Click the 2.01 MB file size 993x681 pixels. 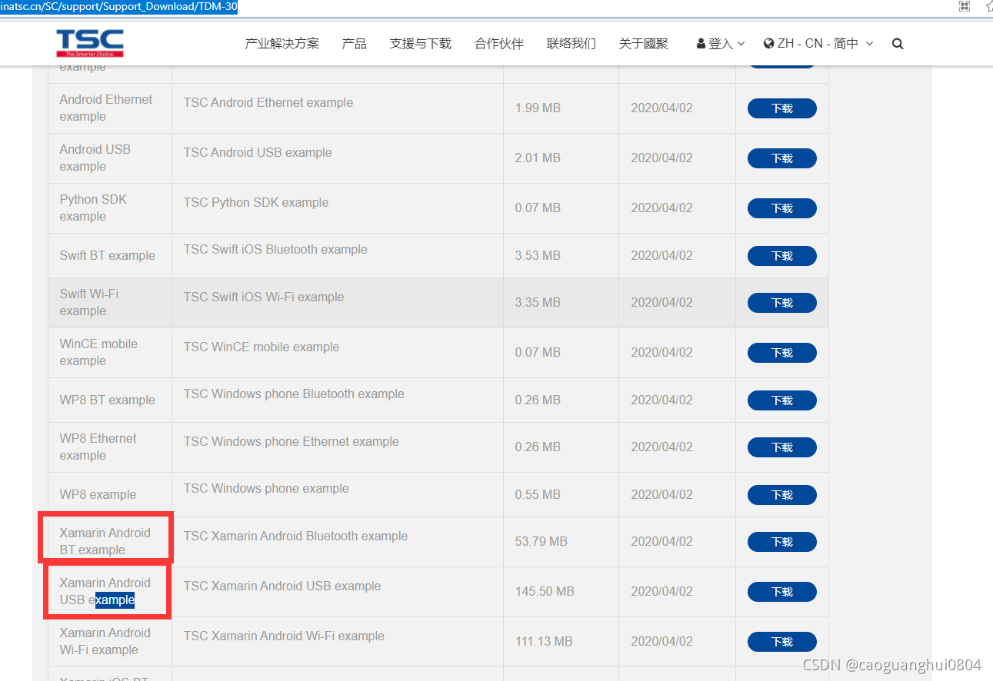click(538, 158)
